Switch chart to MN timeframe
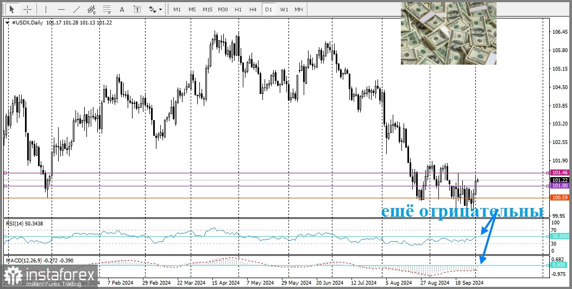The width and height of the screenshot is (572, 289). coord(298,9)
